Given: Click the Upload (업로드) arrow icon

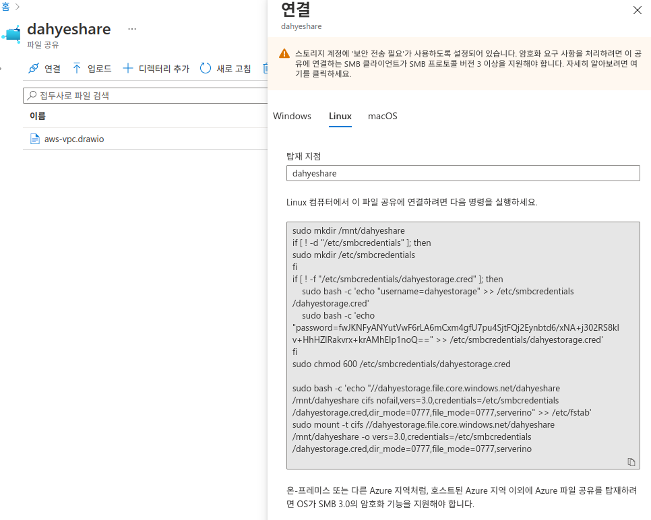Looking at the screenshot, I should (x=77, y=68).
